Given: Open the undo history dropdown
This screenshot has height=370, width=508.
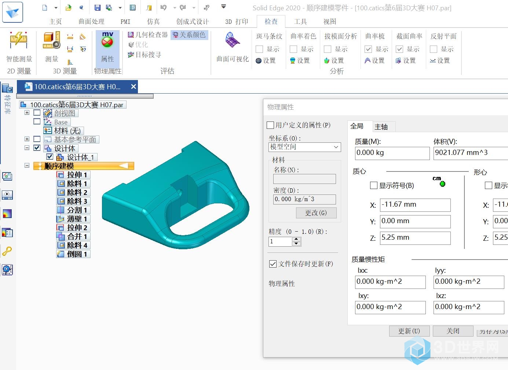Looking at the screenshot, I should [175, 7].
